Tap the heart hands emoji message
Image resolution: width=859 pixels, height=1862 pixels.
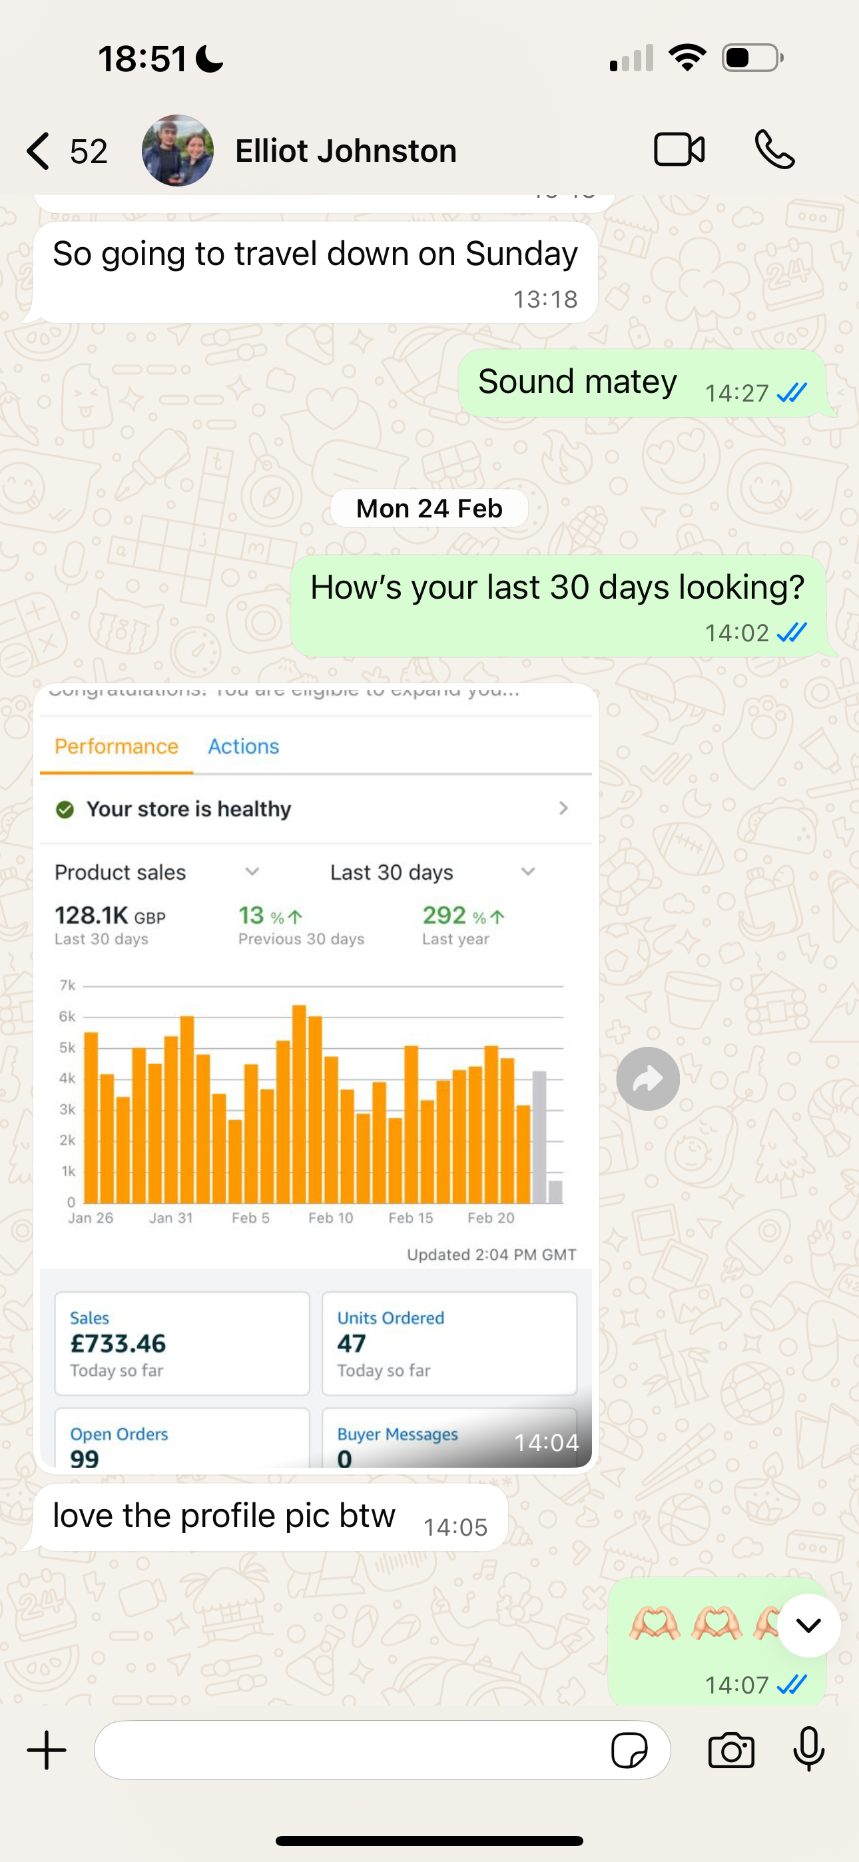coord(716,1640)
